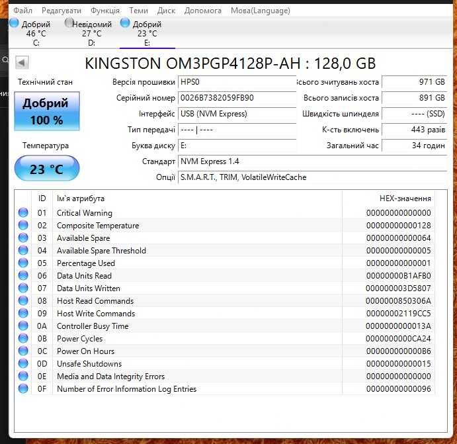Screen dimensions: 457x444
Task: Open the Мова(Language) menu
Action: (x=261, y=11)
